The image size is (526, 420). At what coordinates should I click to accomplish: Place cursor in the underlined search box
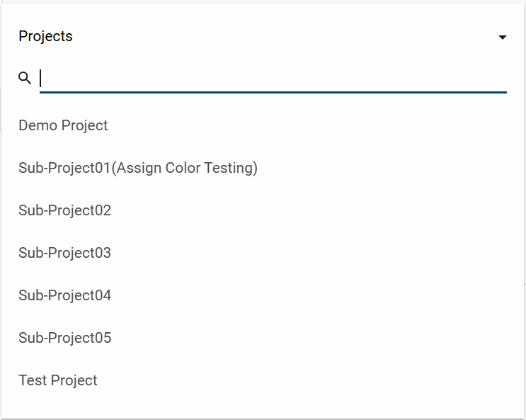tap(273, 78)
